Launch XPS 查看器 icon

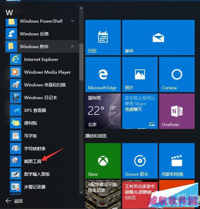point(16,111)
